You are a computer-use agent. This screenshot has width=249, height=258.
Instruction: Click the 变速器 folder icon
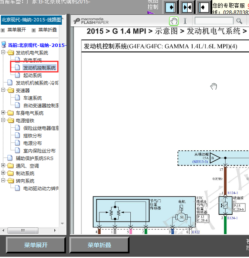click(11, 90)
